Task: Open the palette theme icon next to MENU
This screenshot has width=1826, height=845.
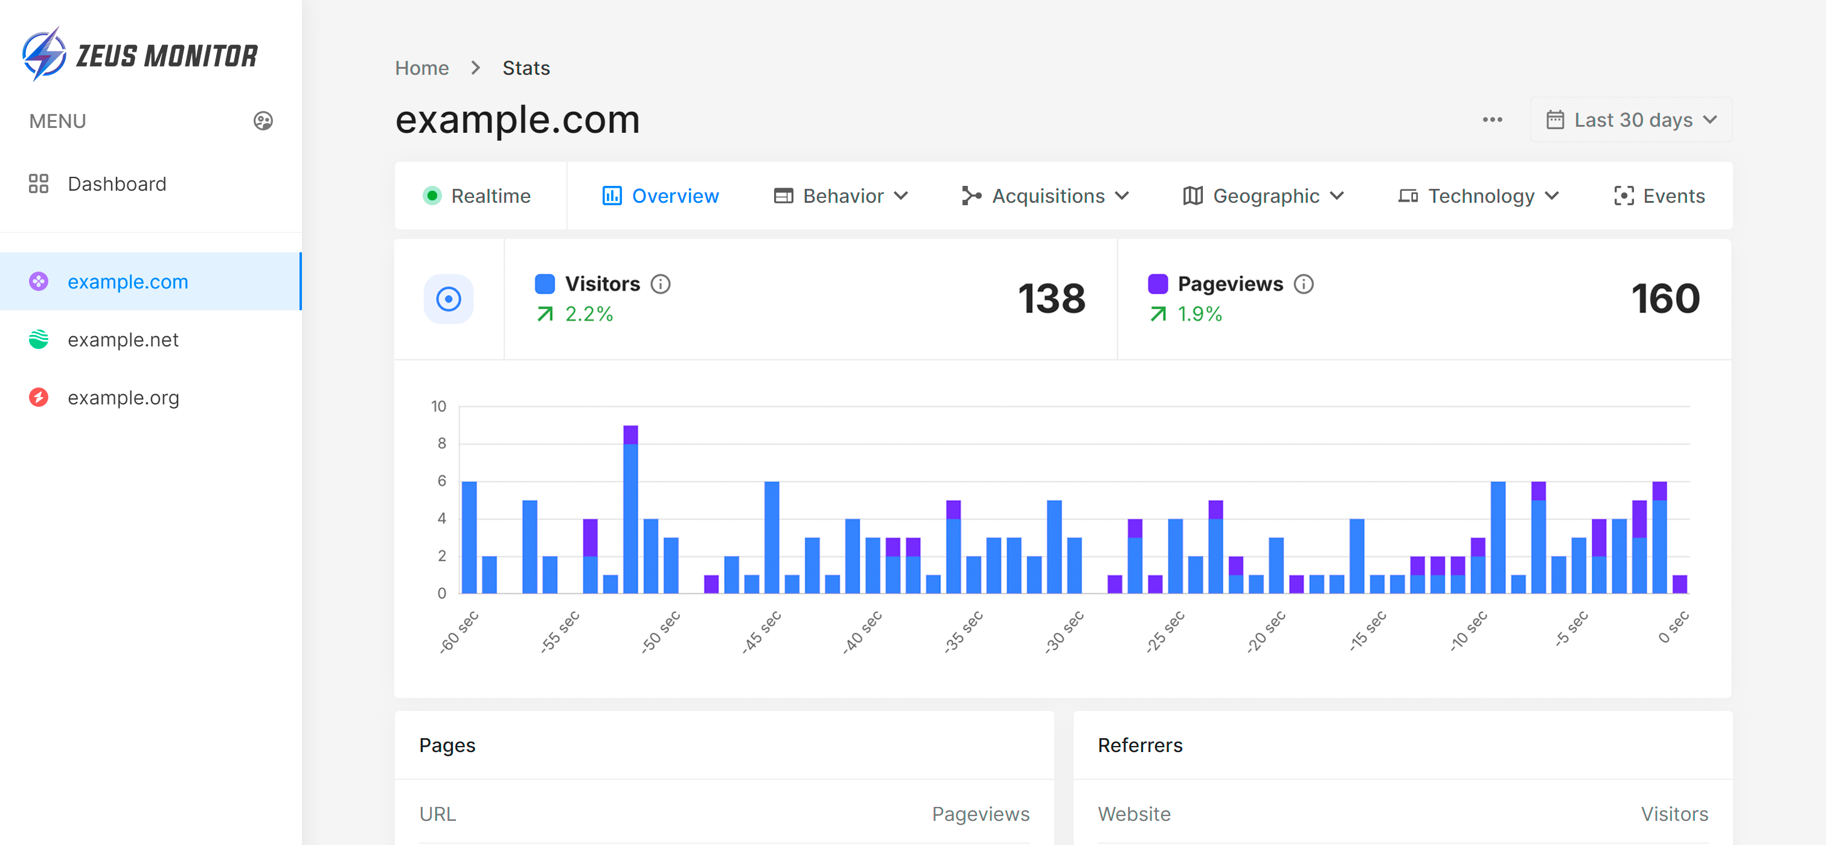Action: (263, 121)
